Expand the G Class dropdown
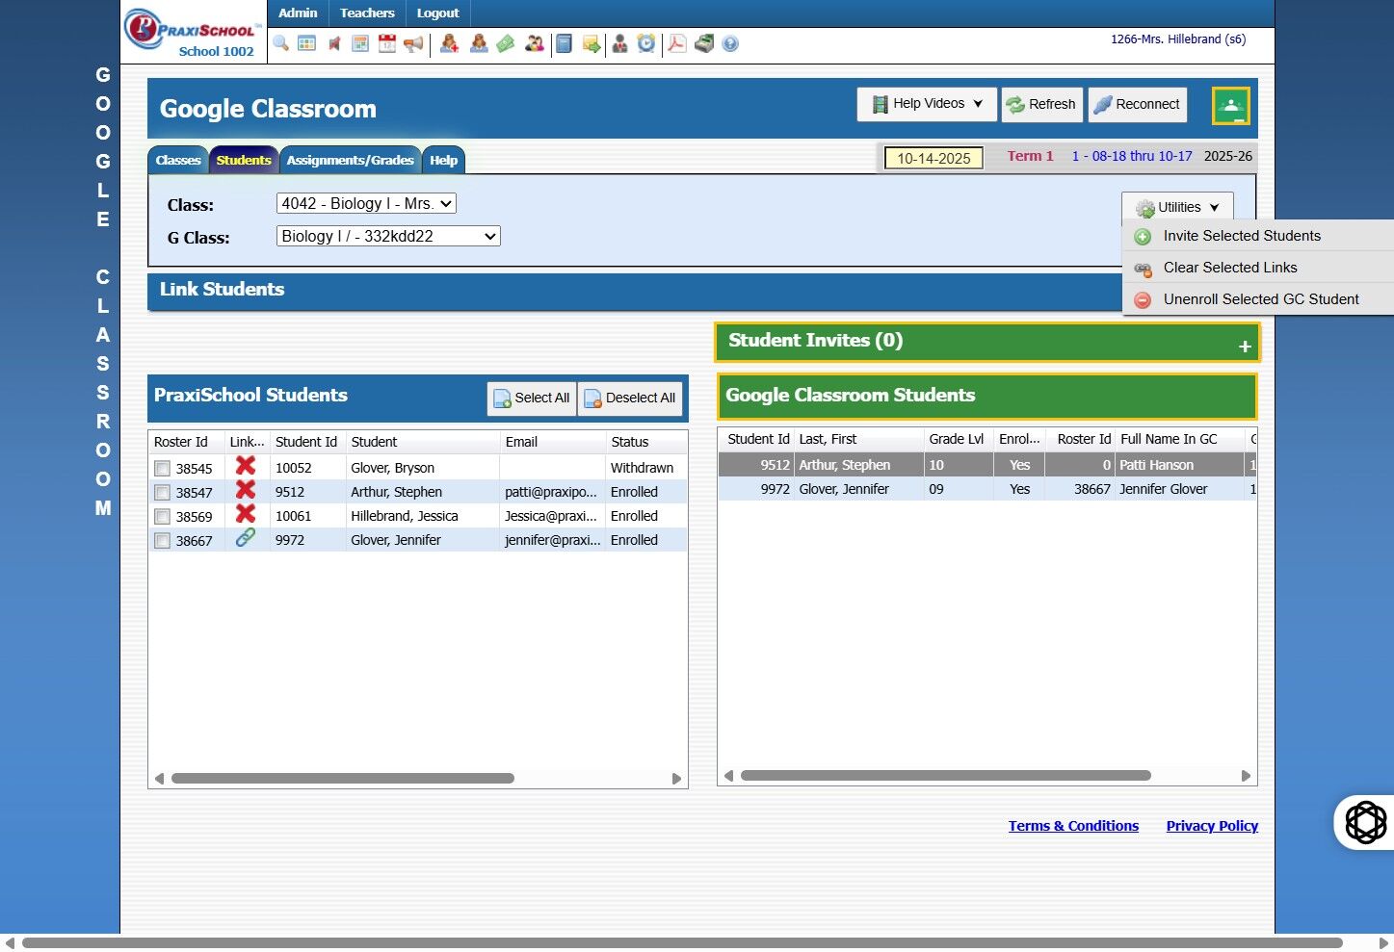 (x=388, y=236)
